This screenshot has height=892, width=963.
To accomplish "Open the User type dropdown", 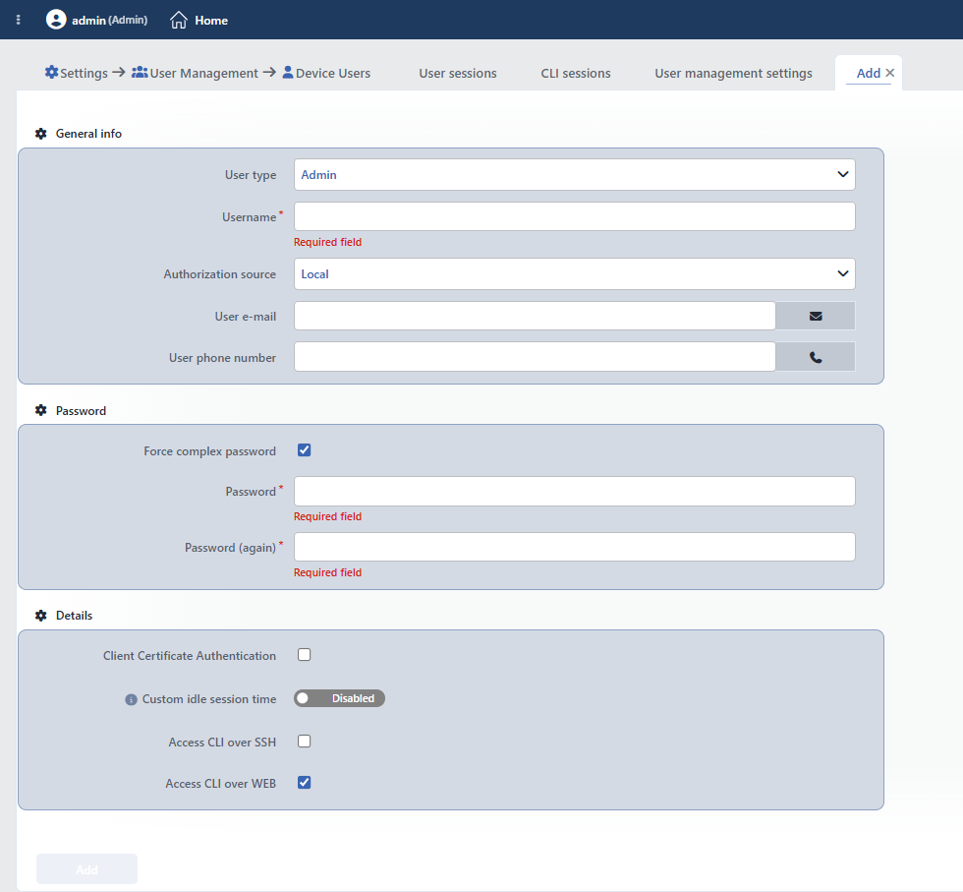I will pos(574,175).
